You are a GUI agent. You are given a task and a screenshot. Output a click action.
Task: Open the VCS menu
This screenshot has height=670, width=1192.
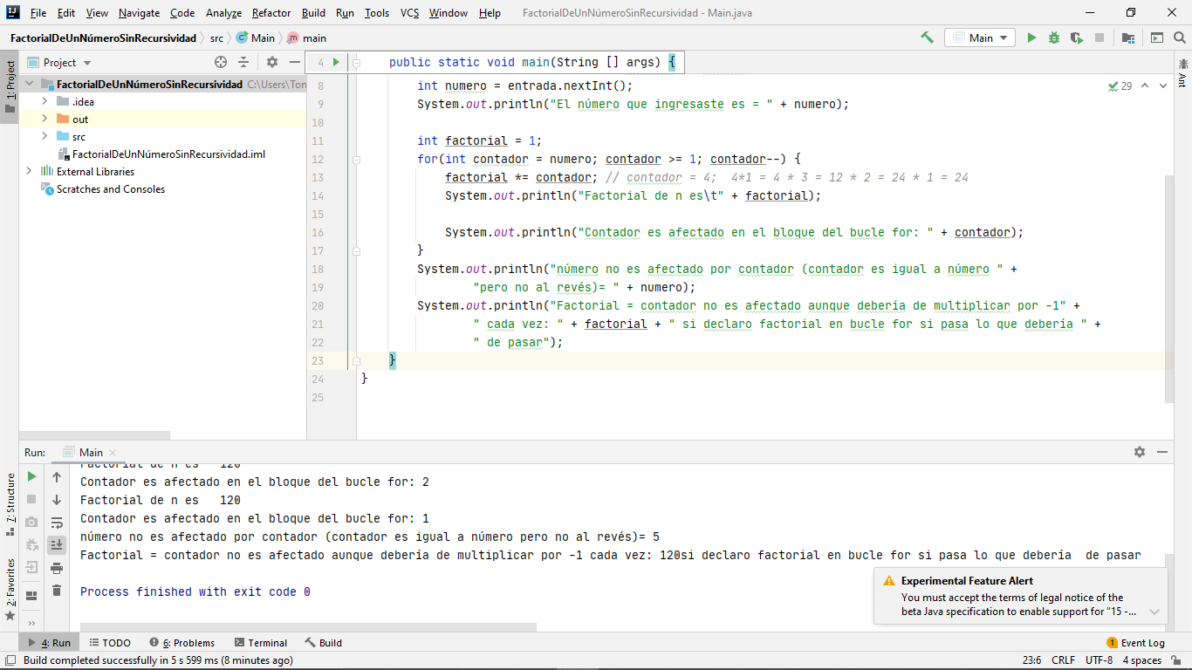[x=410, y=12]
